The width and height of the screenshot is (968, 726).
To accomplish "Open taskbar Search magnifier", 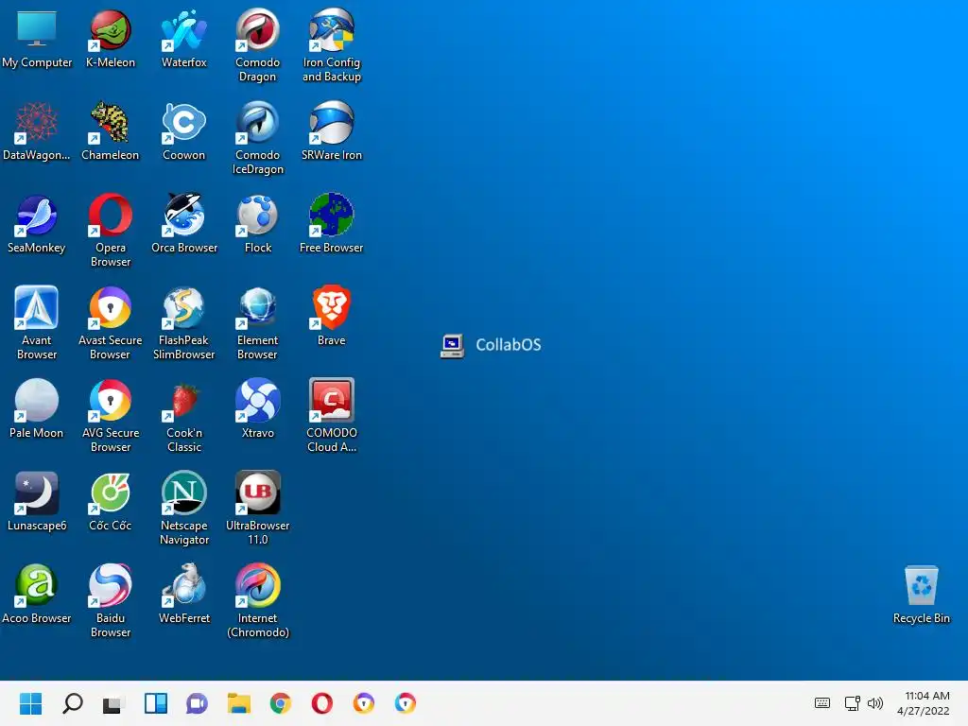I will tap(72, 703).
